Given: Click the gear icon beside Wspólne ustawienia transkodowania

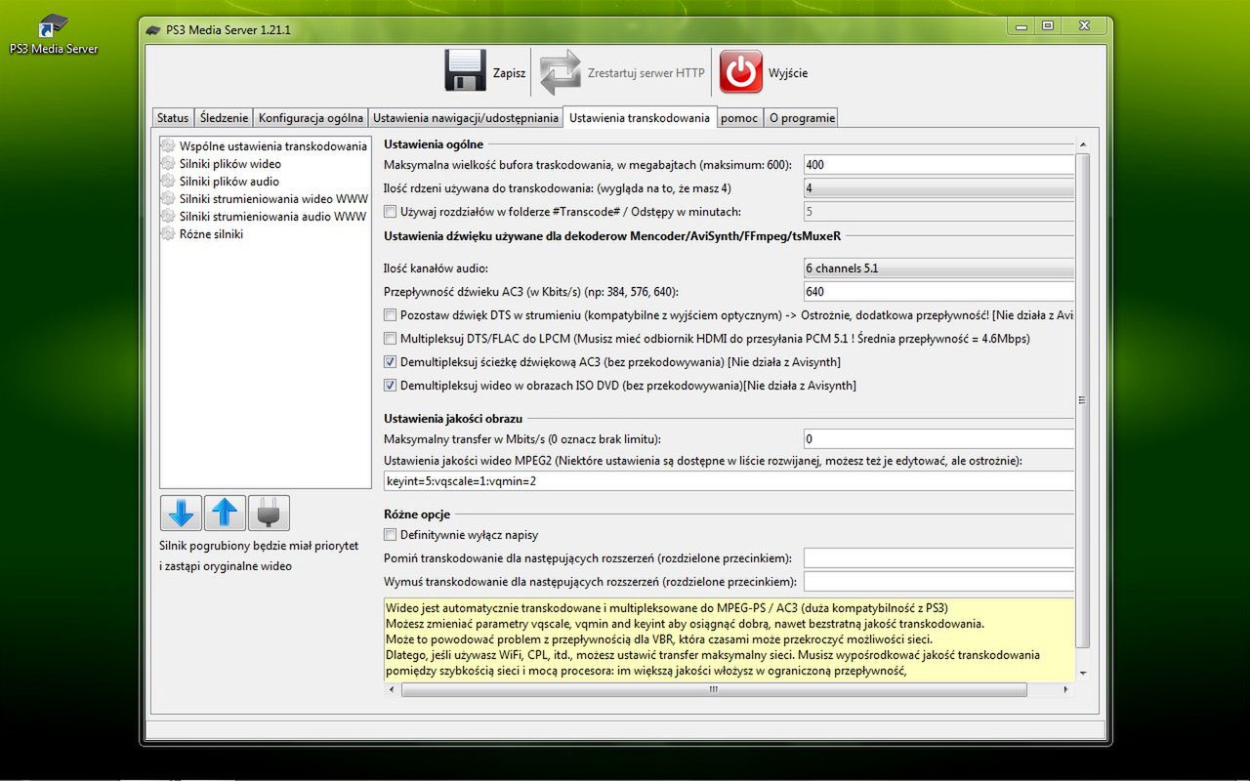Looking at the screenshot, I should (168, 146).
